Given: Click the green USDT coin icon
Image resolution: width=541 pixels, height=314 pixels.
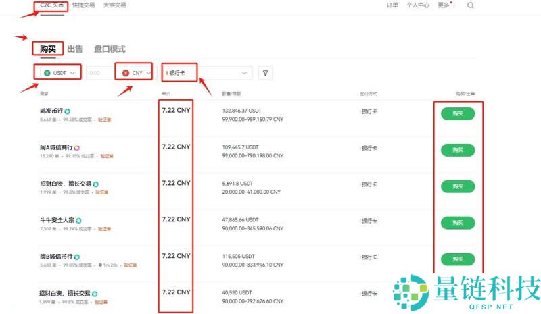Looking at the screenshot, I should pyautogui.click(x=47, y=73).
